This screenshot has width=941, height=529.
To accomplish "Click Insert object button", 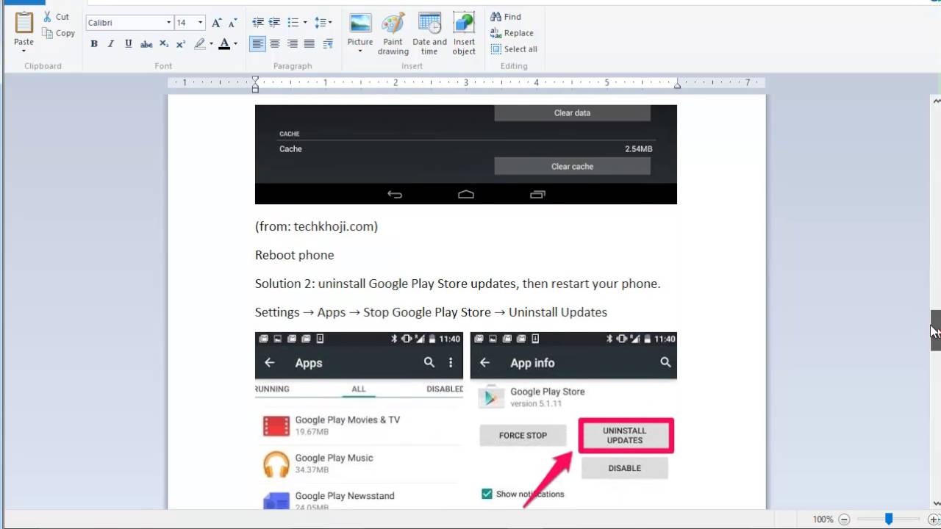I will coord(464,34).
